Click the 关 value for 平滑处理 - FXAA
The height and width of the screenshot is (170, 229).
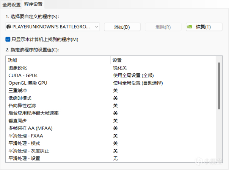pyautogui.click(x=115, y=136)
